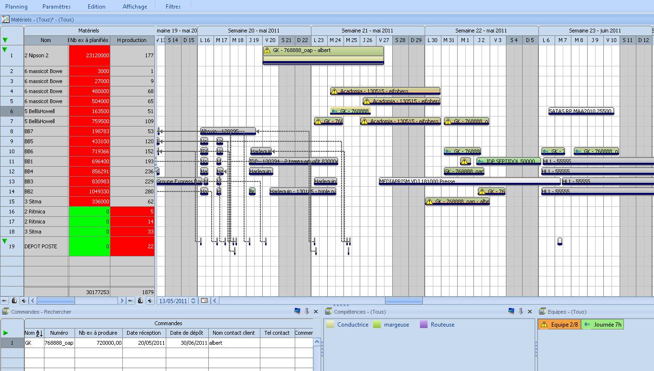This screenshot has width=654, height=371.
Task: Click the green filter triangle beside Nom header
Action: pos(5,40)
